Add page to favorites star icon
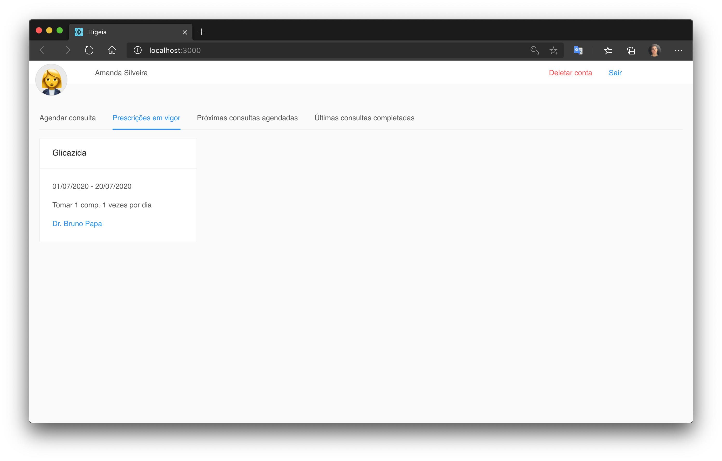Screen dimensions: 722x461 (553, 50)
